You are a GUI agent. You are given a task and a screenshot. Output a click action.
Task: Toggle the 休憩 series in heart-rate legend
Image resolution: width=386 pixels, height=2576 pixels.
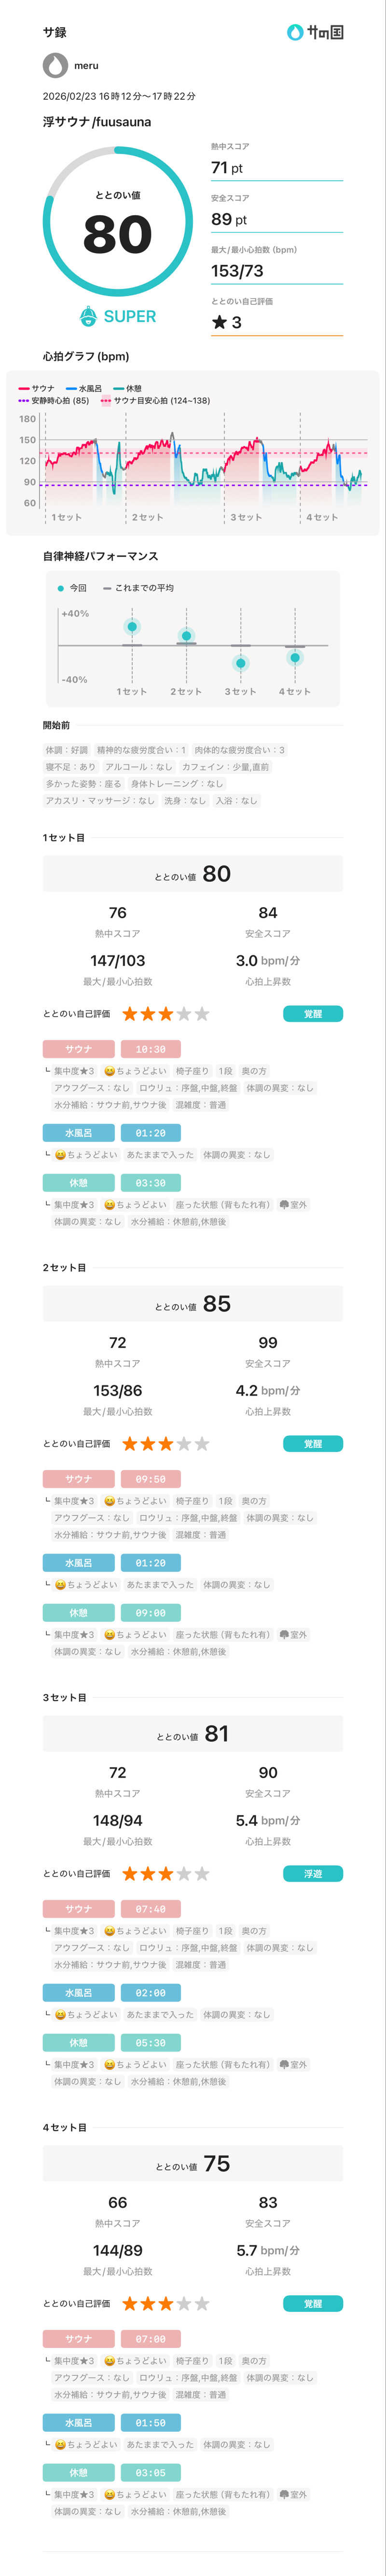(x=128, y=388)
